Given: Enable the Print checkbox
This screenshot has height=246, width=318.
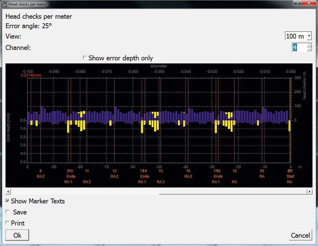Looking at the screenshot, I should tap(8, 223).
